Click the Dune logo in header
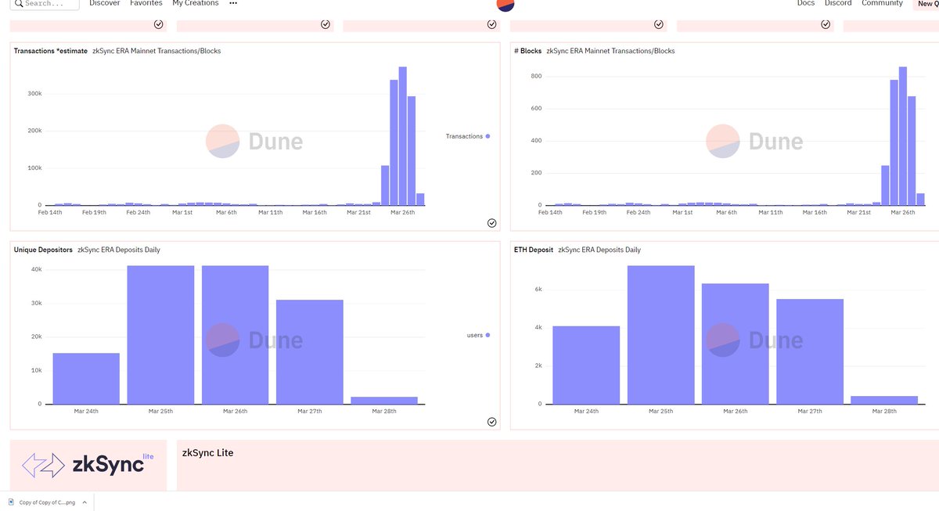 pos(505,4)
